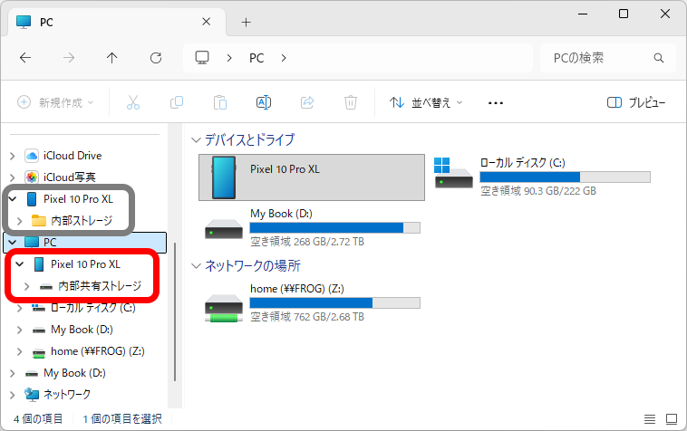This screenshot has height=431, width=687.
Task: Select 内部共有ストレージ in the sidebar
Action: (100, 286)
